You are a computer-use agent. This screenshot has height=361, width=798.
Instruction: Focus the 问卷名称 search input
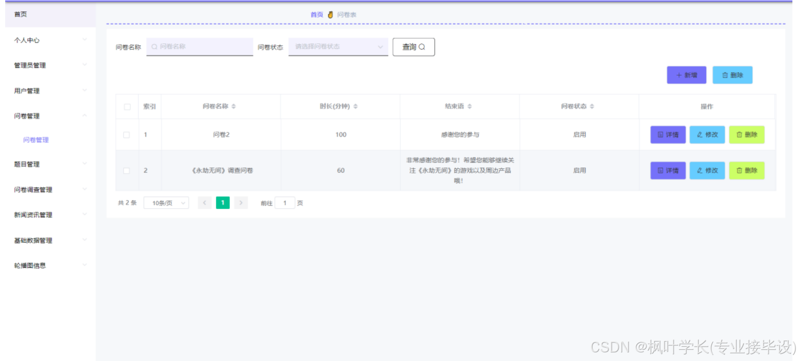click(200, 47)
